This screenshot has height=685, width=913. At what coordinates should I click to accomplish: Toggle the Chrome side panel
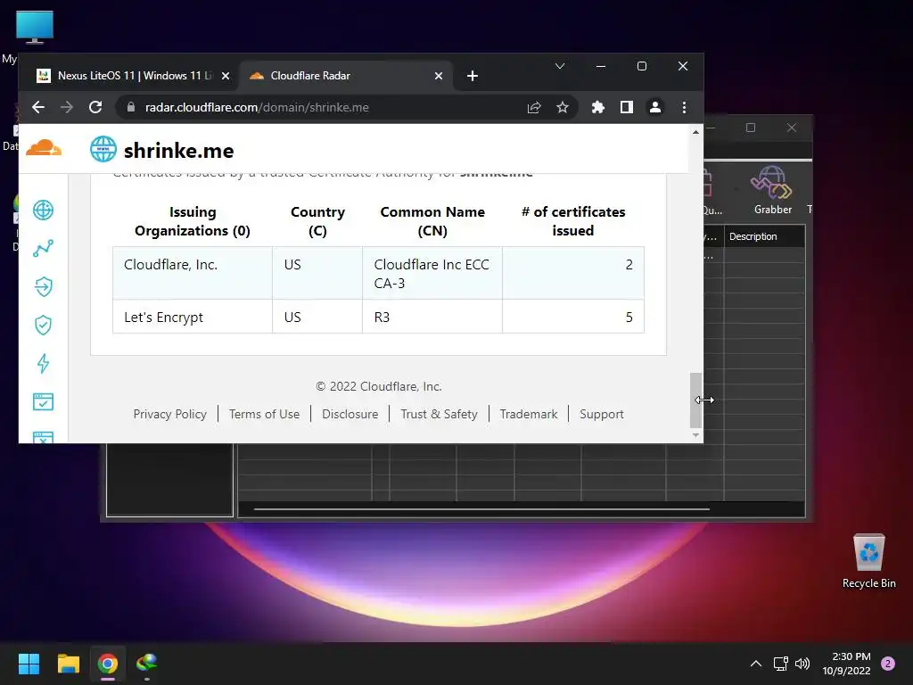pyautogui.click(x=627, y=107)
